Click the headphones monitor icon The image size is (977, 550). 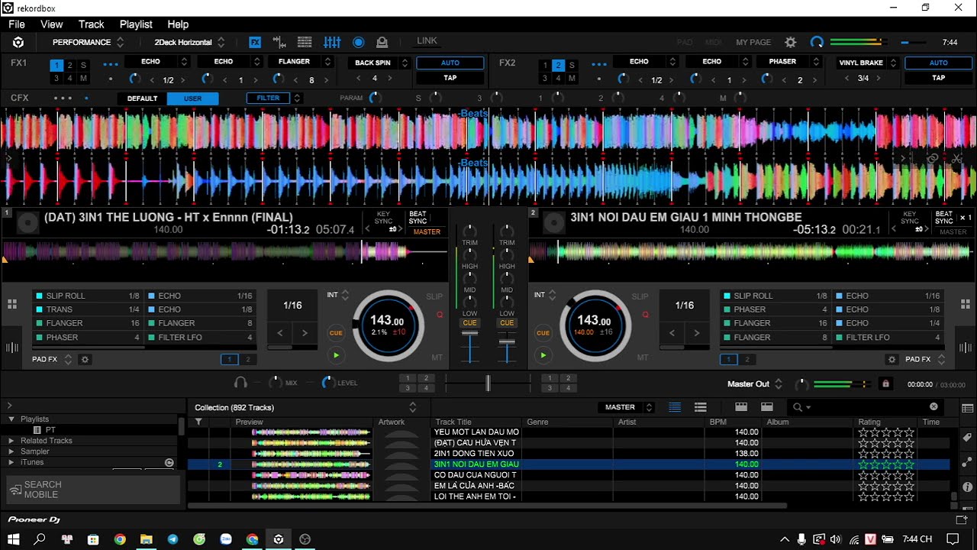(x=240, y=383)
